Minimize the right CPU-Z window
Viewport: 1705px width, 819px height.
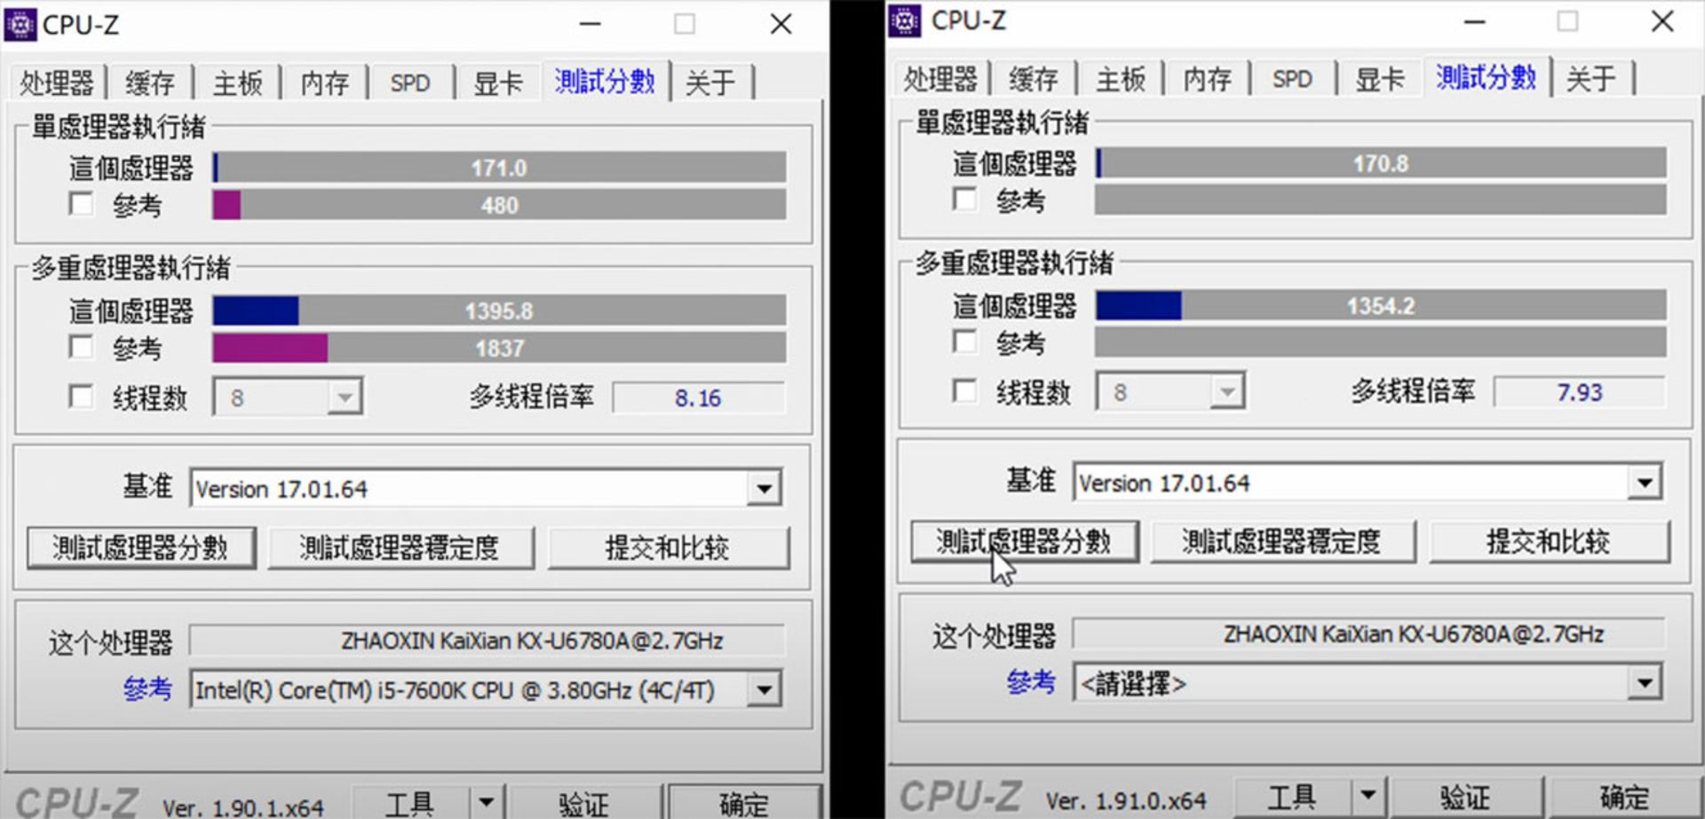click(1474, 20)
